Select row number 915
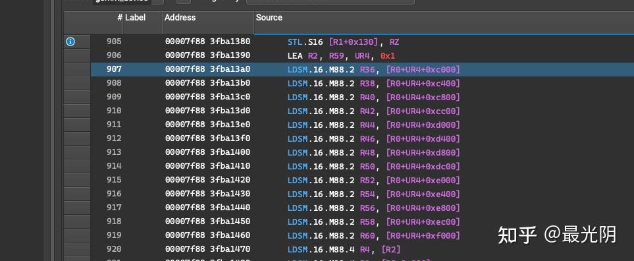Viewport: 634px width, 261px height. (x=114, y=180)
